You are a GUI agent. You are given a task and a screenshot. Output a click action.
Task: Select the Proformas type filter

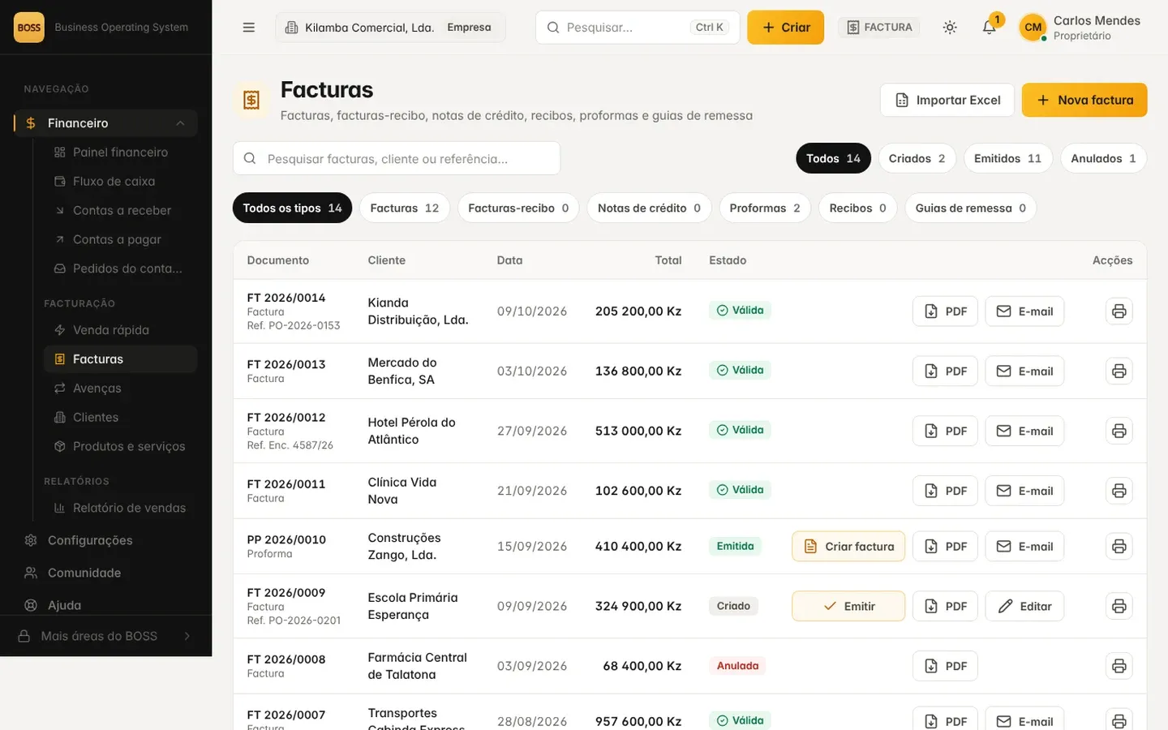click(764, 208)
